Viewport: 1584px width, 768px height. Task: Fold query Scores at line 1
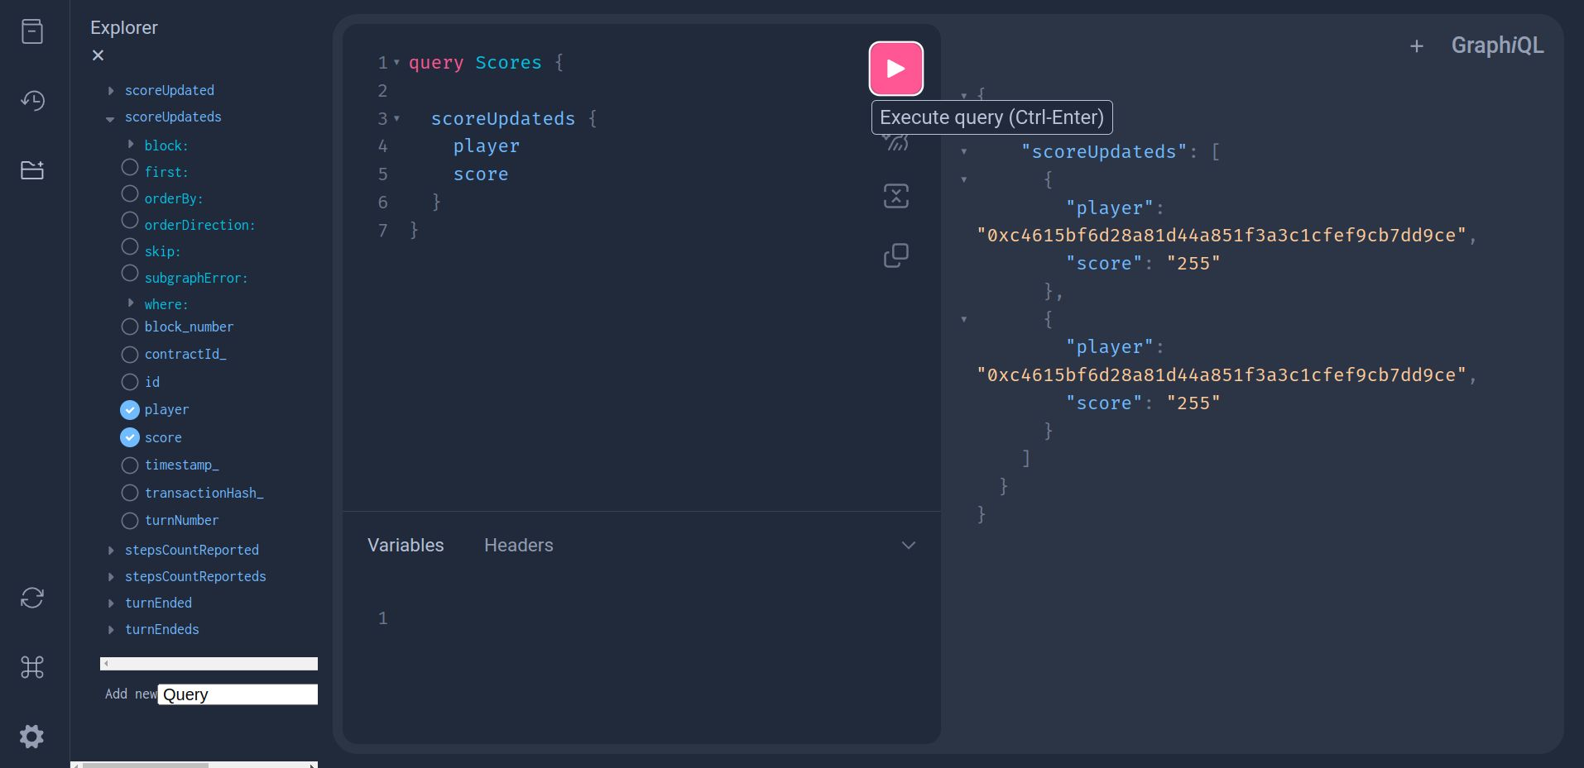point(396,63)
